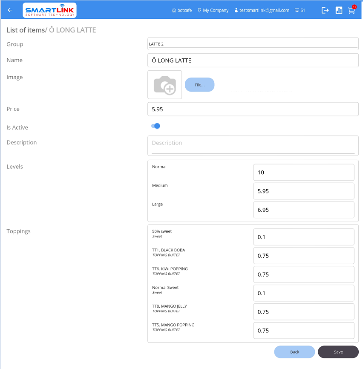The width and height of the screenshot is (363, 369).
Task: Click the logout icon
Action: pos(325,10)
